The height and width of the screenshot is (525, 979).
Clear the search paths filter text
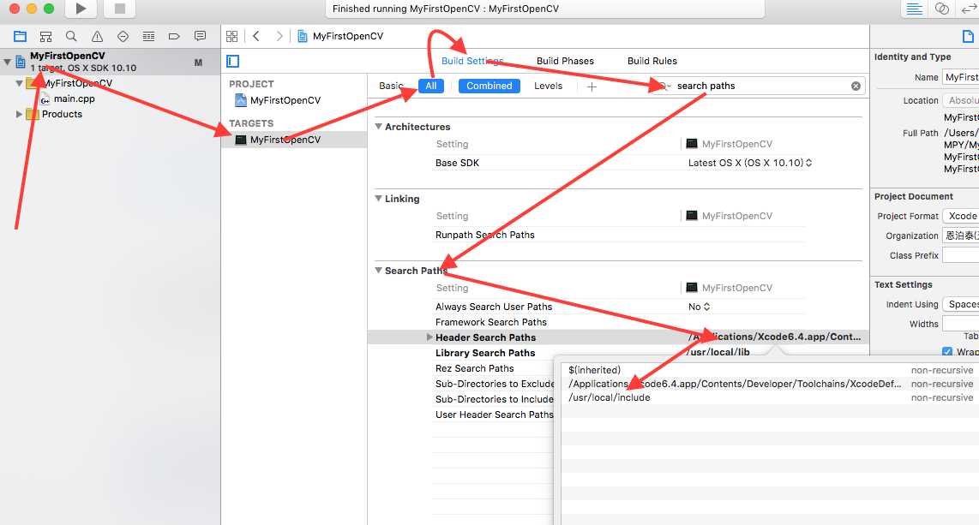[856, 86]
